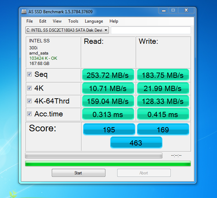Open the View menu
The width and height of the screenshot is (217, 198).
pos(57,21)
